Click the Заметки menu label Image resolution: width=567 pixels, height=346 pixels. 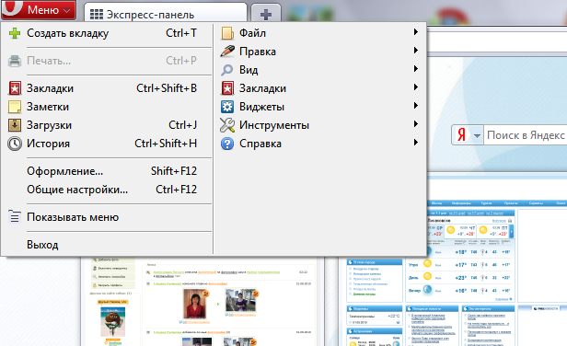48,107
